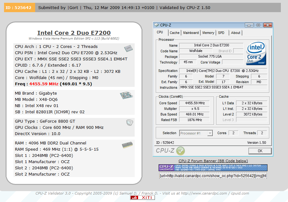Click the CPU-Z Forum Banner link
Viewport: 288px width, 202px height.
pyautogui.click(x=213, y=161)
